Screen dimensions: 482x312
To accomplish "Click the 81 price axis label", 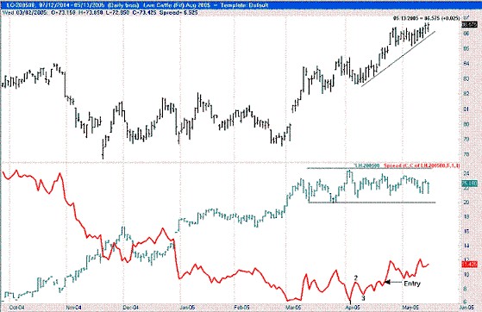I will 466,109.
